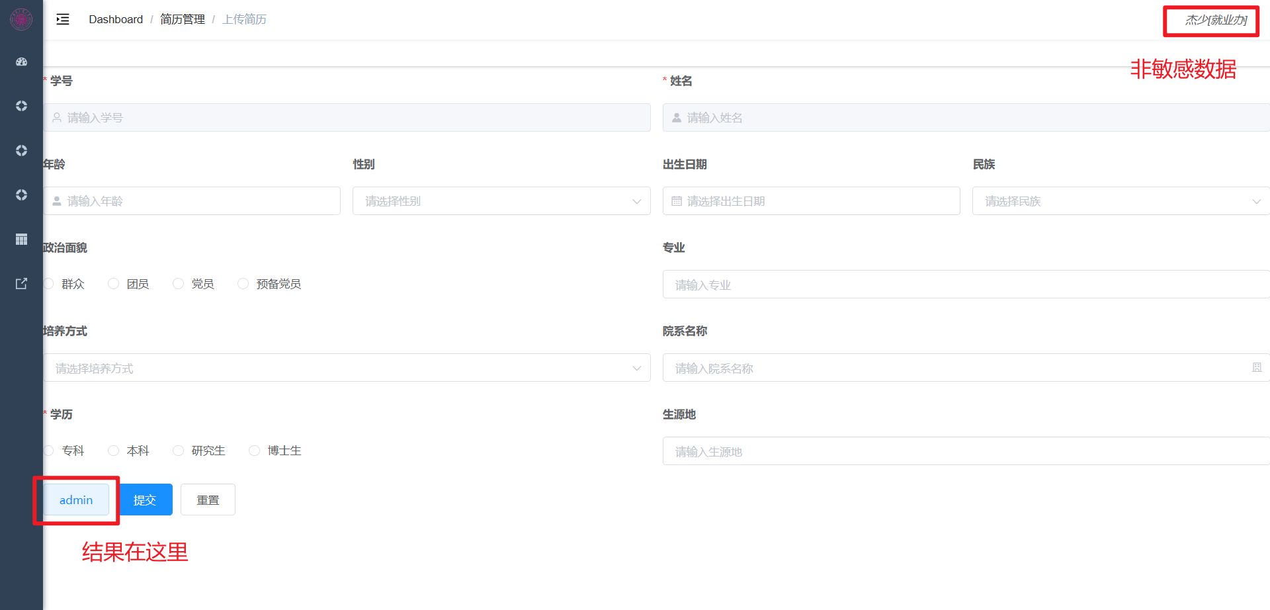Viewport: 1270px width, 610px height.
Task: Choose 本科 as education level
Action: pyautogui.click(x=114, y=451)
